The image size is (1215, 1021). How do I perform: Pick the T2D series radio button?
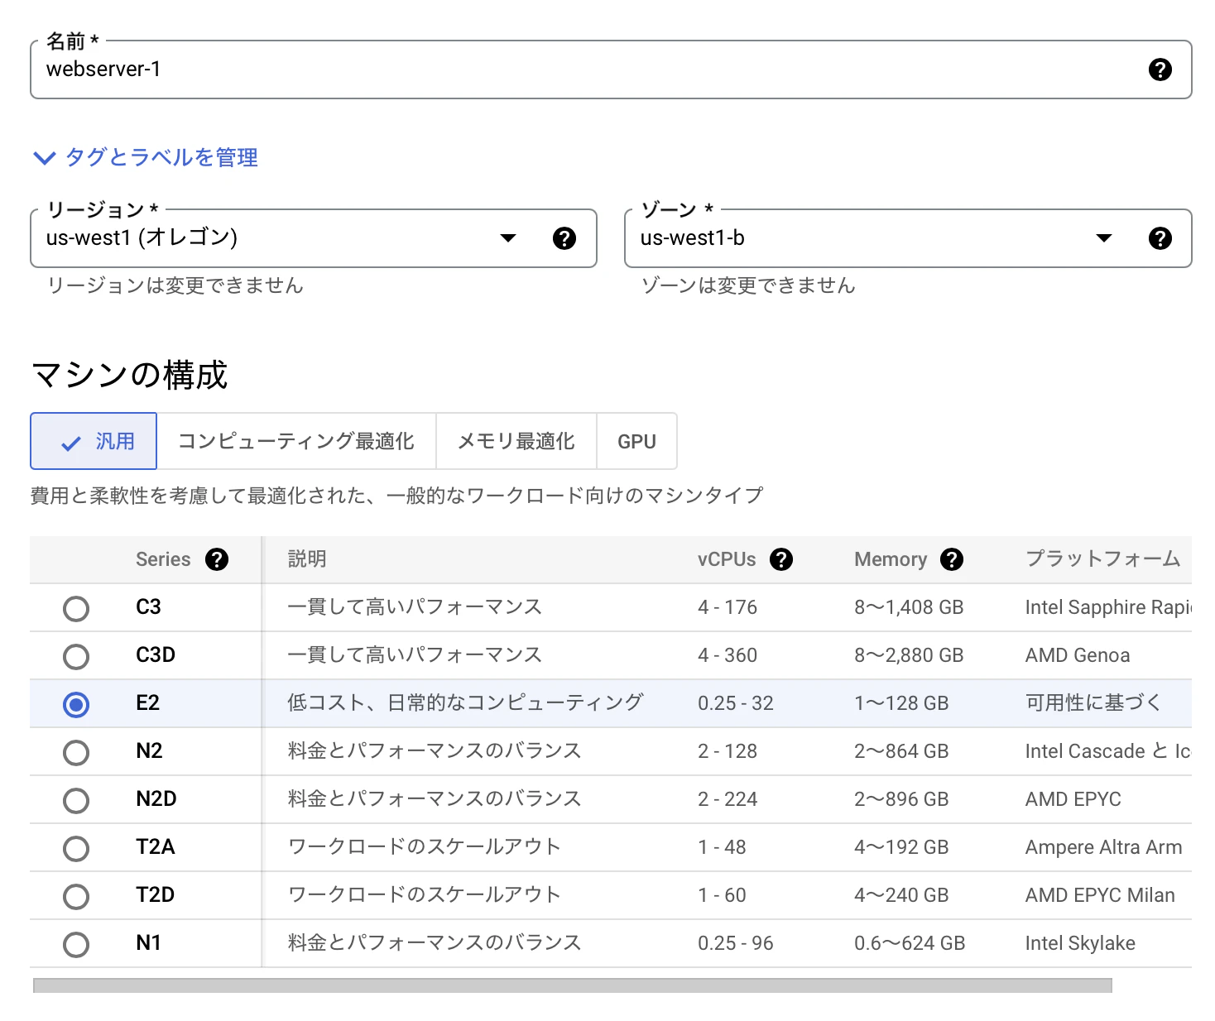(x=76, y=896)
